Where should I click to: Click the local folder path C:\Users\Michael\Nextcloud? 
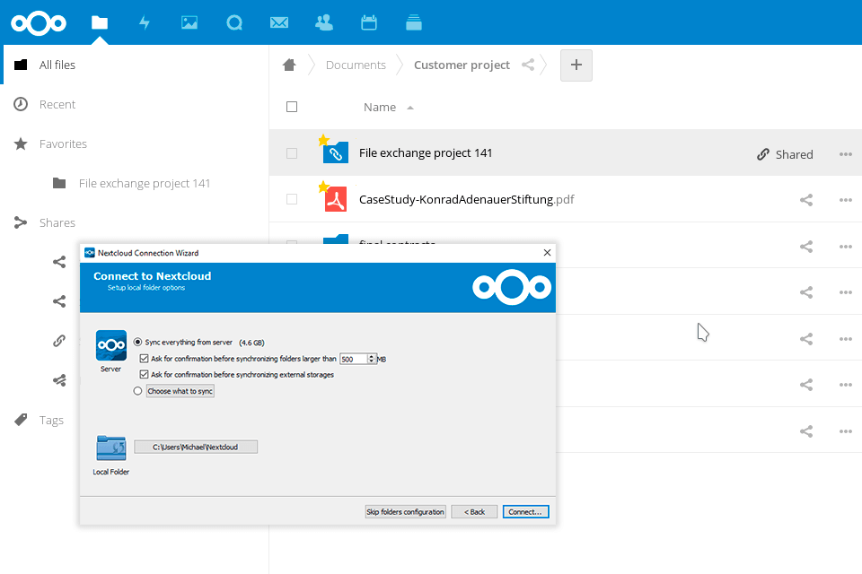tap(196, 447)
